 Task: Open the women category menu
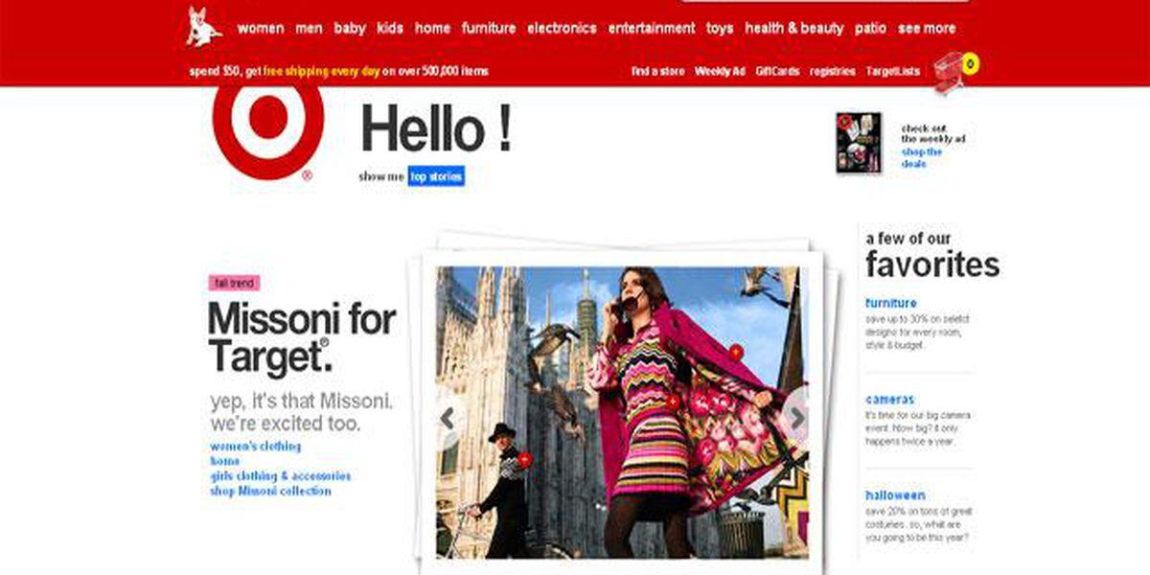point(261,28)
